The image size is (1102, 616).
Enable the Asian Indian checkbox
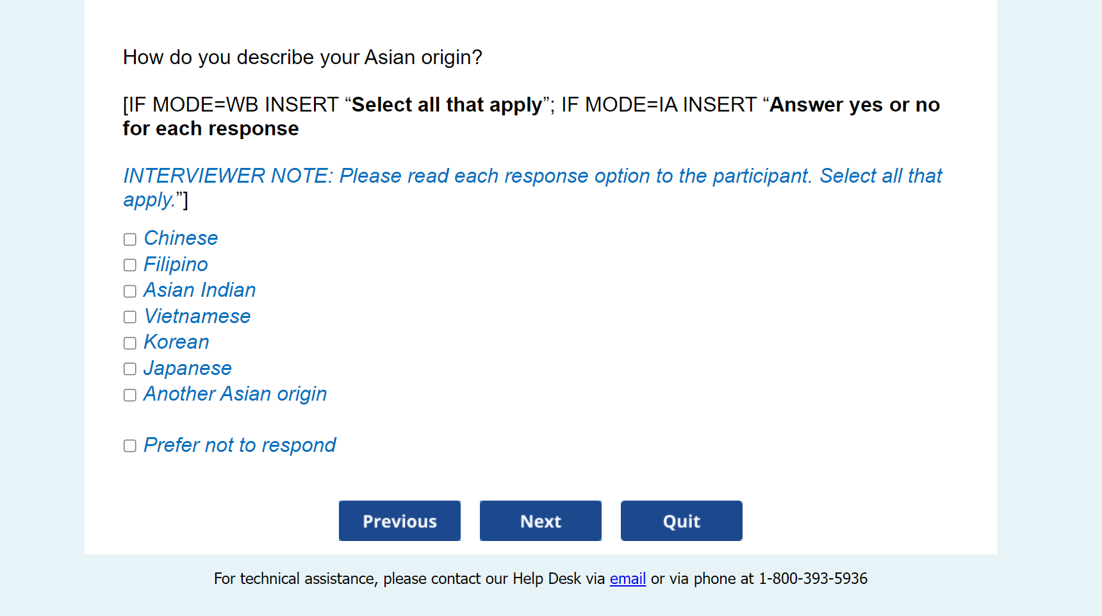[130, 291]
